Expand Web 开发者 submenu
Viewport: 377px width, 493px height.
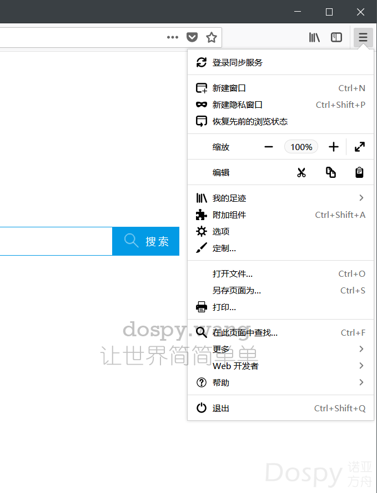(280, 366)
